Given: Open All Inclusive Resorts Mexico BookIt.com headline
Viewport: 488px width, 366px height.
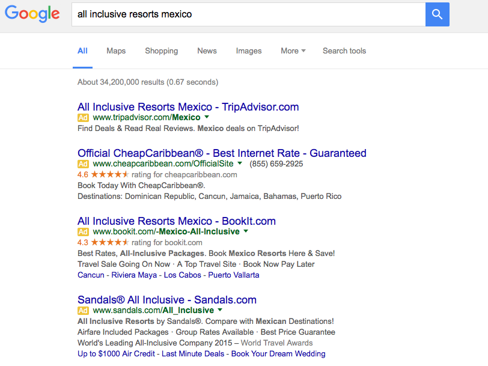Looking at the screenshot, I should tap(177, 221).
